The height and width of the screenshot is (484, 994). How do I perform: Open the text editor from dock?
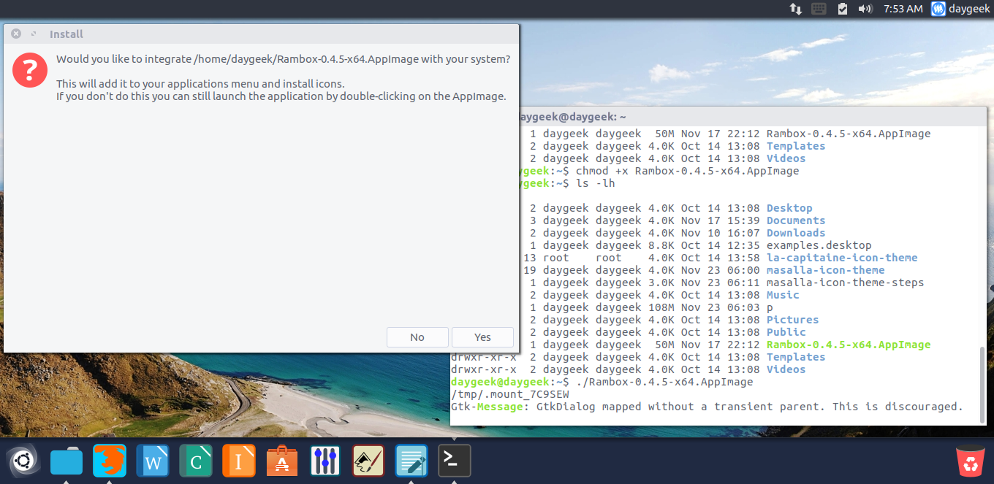click(x=411, y=461)
